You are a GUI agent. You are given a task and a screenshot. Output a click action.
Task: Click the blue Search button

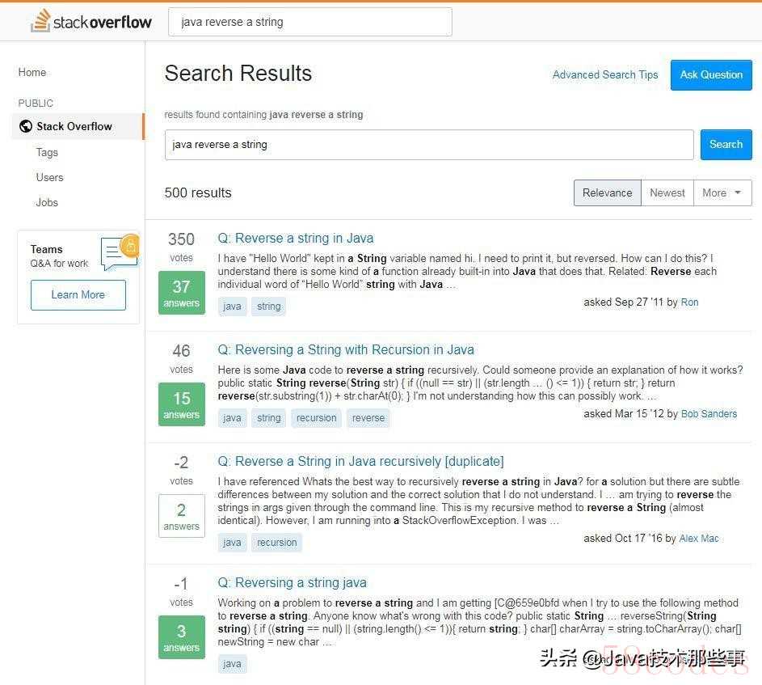726,145
